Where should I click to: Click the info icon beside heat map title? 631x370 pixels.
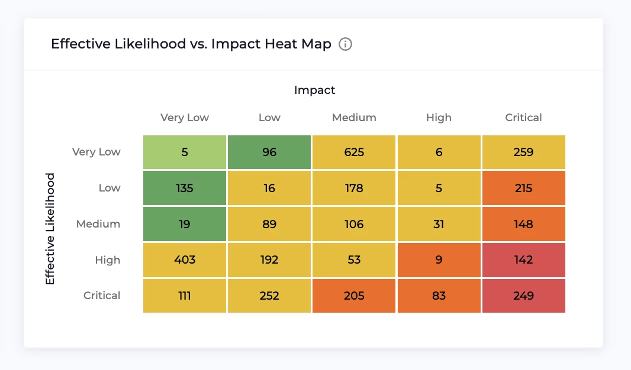tap(345, 44)
